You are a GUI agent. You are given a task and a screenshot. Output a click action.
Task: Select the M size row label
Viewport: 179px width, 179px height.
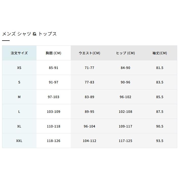(x=19, y=97)
